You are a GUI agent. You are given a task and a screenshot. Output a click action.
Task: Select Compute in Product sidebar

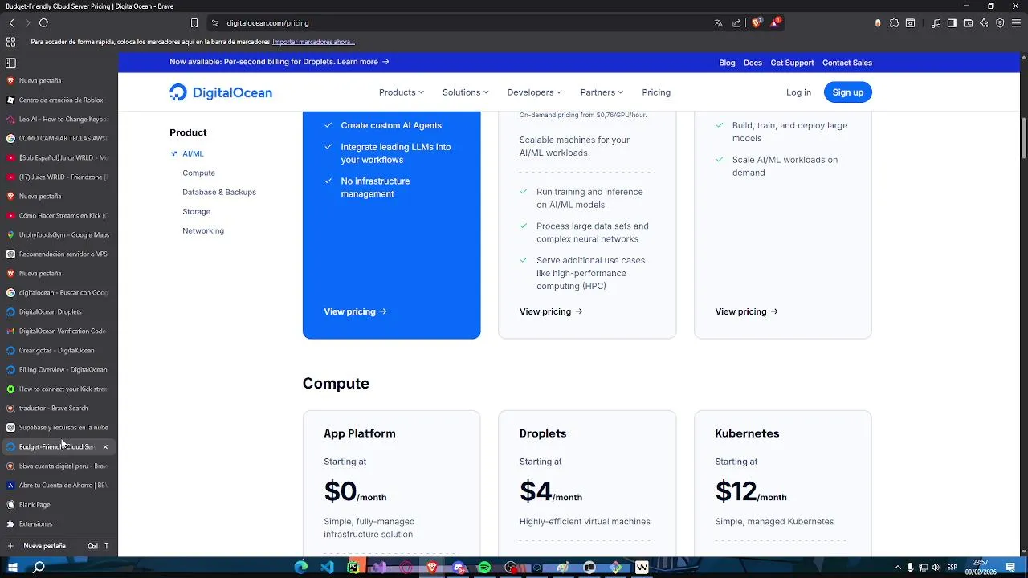[x=198, y=173]
